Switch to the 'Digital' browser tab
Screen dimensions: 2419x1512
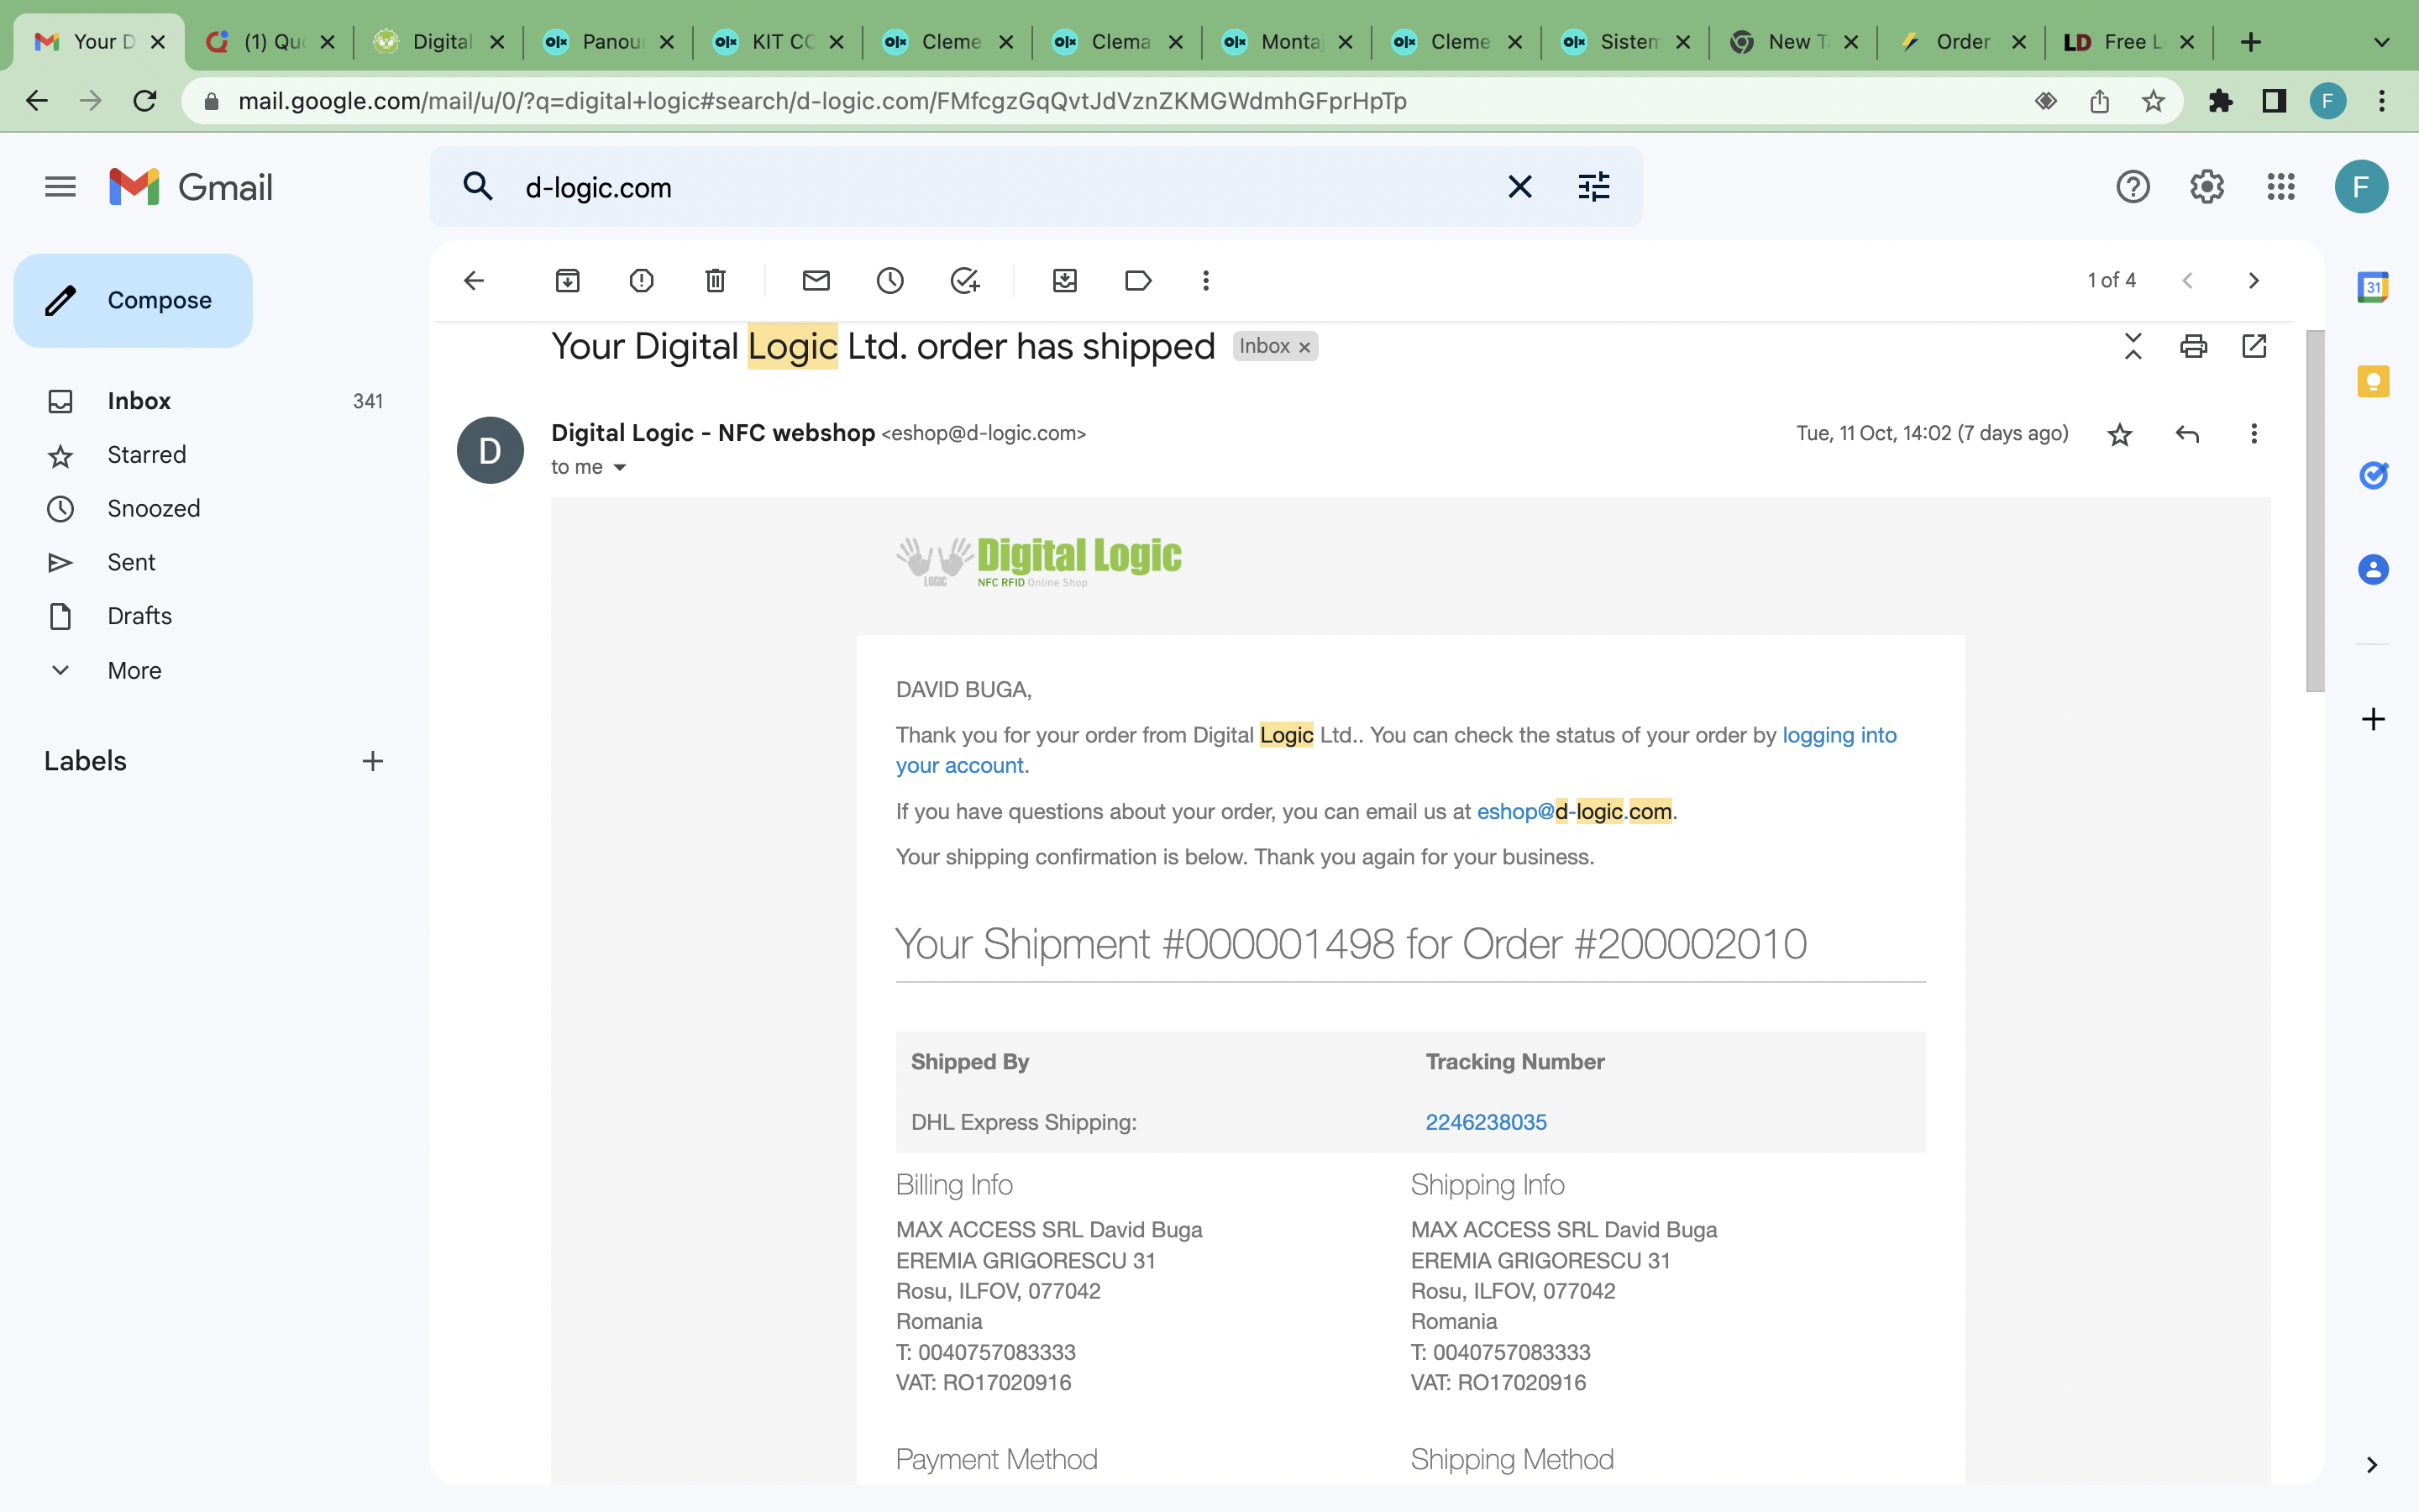point(438,42)
